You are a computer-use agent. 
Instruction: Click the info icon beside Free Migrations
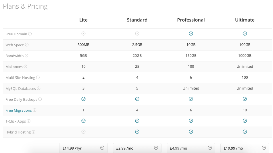35,110
